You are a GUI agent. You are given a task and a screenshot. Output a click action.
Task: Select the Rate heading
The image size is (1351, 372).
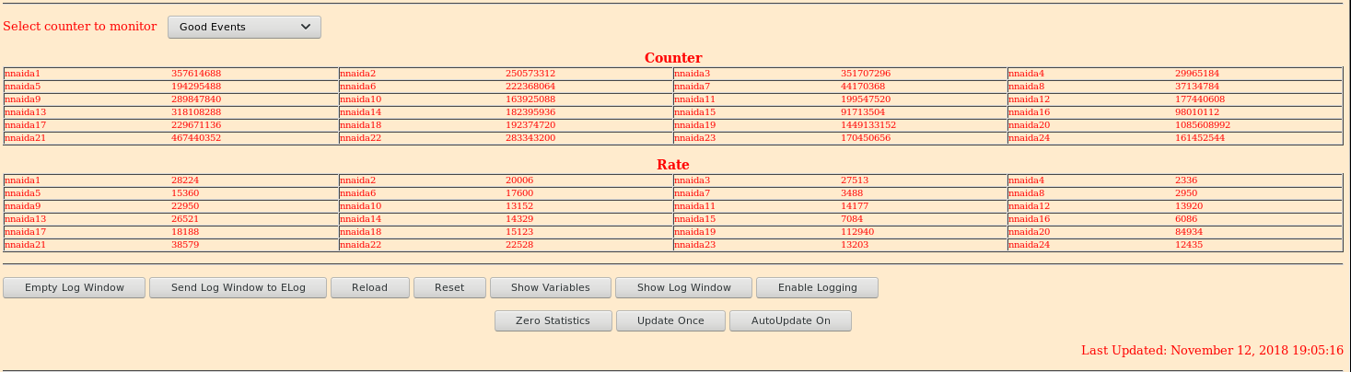coord(673,165)
